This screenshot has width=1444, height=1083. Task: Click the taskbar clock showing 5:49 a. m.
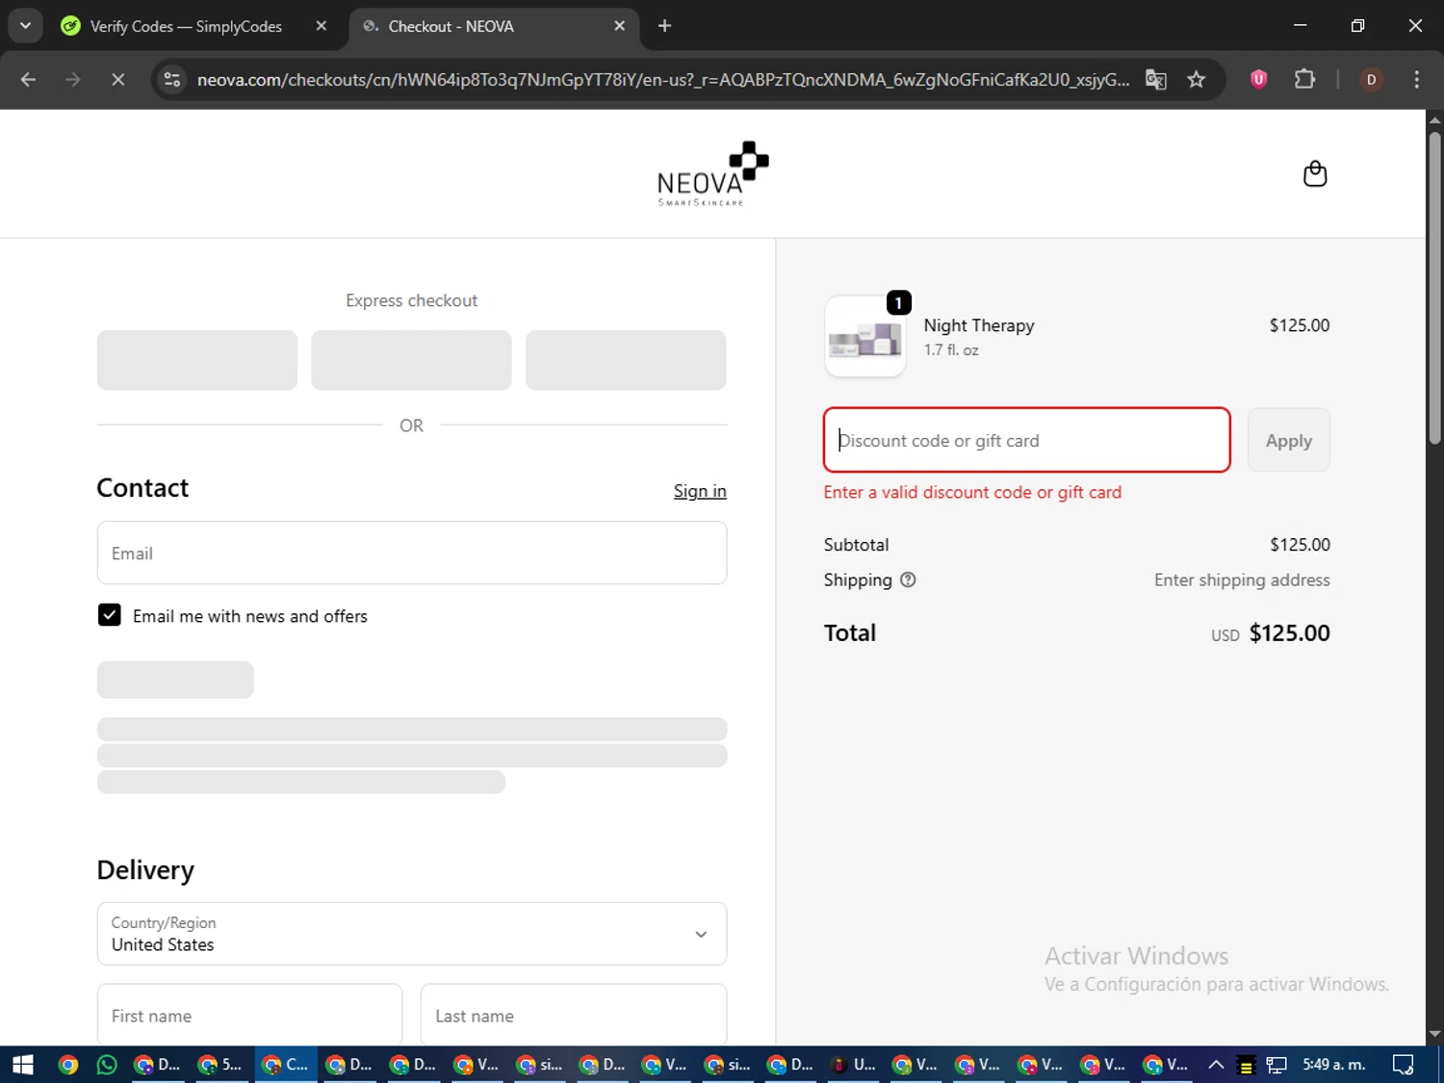1334,1065
